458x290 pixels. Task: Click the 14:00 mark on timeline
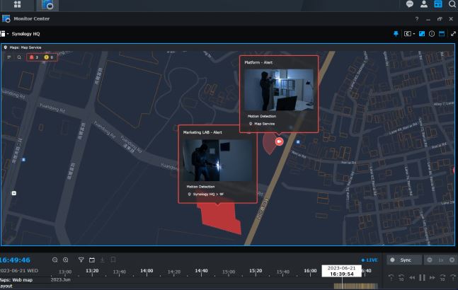point(147,271)
